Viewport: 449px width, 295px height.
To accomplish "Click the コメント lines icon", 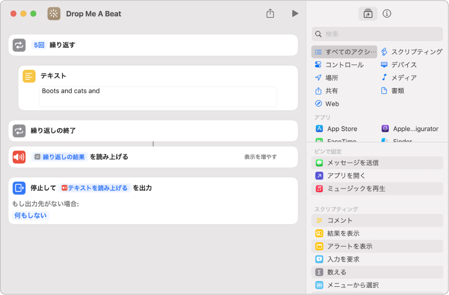I will (x=319, y=221).
